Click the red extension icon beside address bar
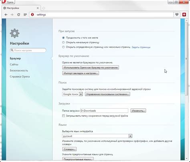Viewport: 190px width, 162px height. point(184,14)
